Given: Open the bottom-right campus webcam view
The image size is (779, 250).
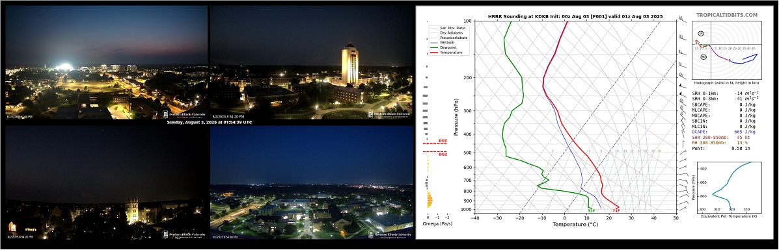Looking at the screenshot, I should tap(312, 182).
